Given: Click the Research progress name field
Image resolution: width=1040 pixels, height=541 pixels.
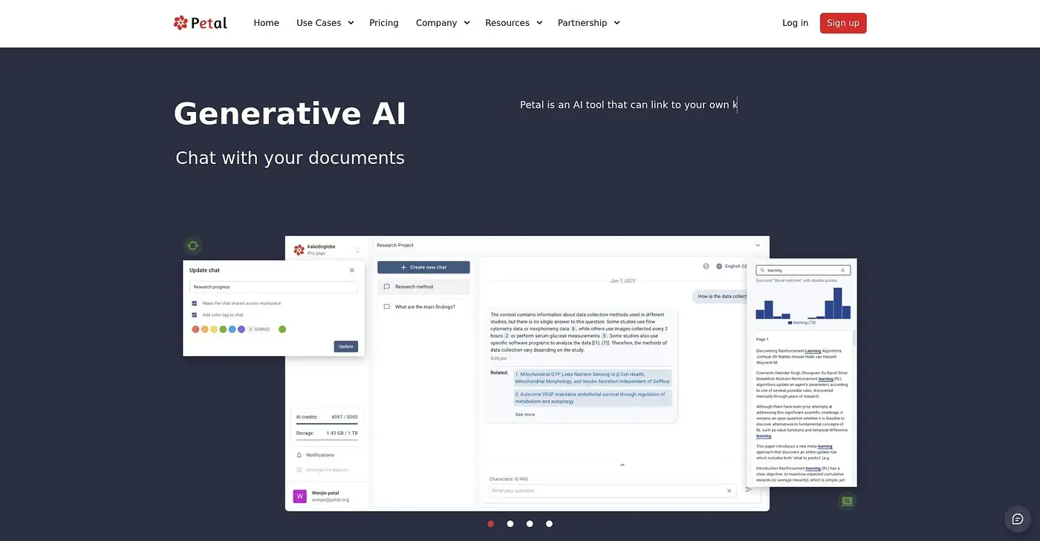Looking at the screenshot, I should [273, 286].
